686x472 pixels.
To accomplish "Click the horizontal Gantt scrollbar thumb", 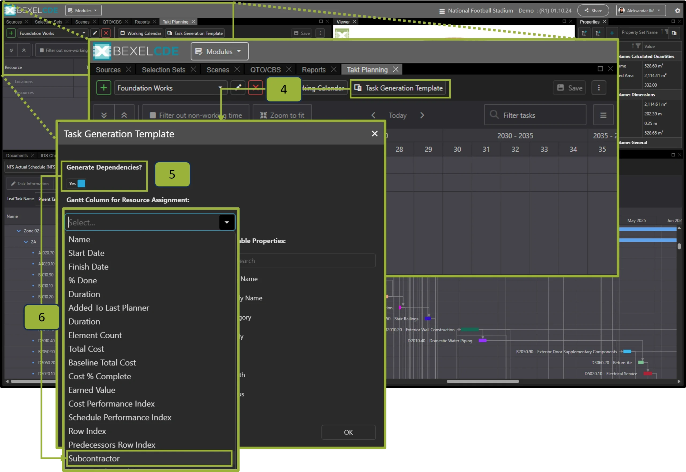I will pyautogui.click(x=483, y=381).
